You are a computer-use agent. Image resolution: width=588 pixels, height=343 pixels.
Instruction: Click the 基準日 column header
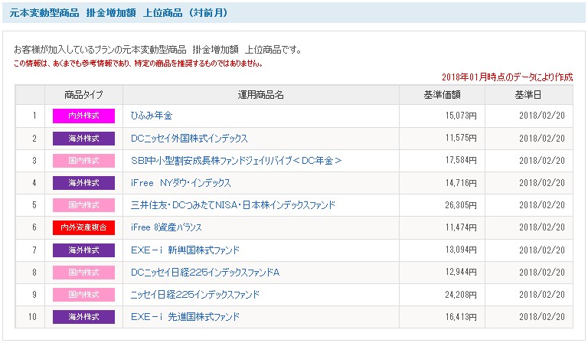tap(528, 95)
